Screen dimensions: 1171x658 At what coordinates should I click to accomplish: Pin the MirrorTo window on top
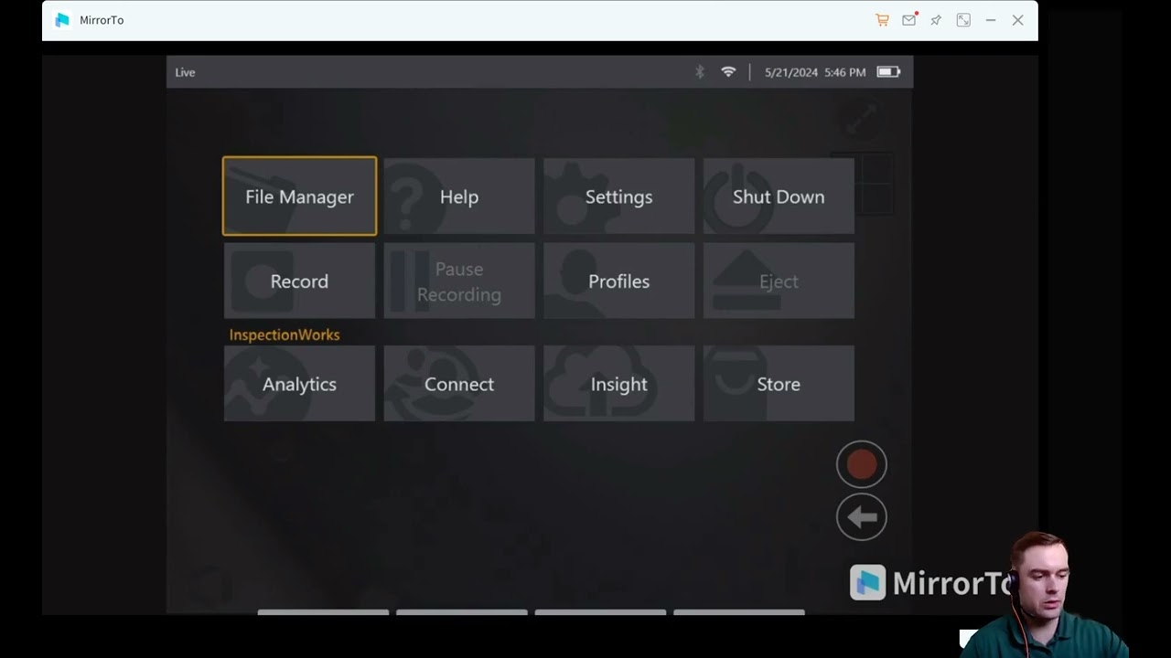[936, 20]
